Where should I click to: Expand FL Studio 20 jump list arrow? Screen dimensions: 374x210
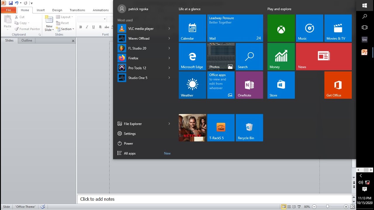coord(169,48)
